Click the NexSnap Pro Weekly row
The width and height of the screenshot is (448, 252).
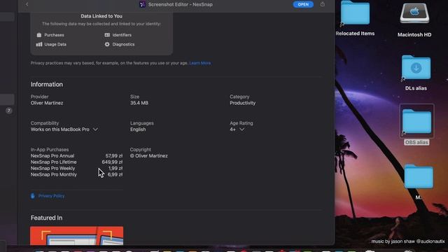76,168
